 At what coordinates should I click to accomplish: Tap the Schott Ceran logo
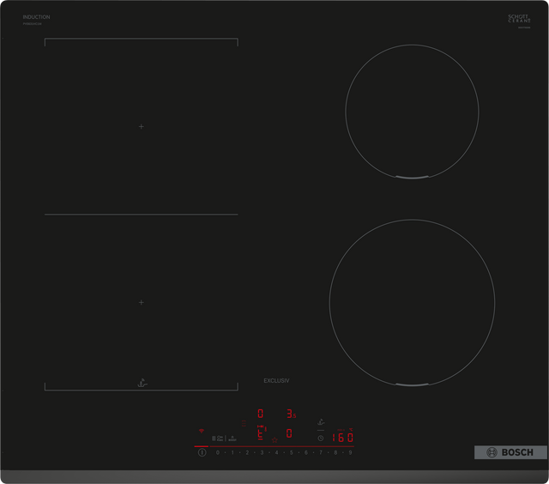[520, 19]
